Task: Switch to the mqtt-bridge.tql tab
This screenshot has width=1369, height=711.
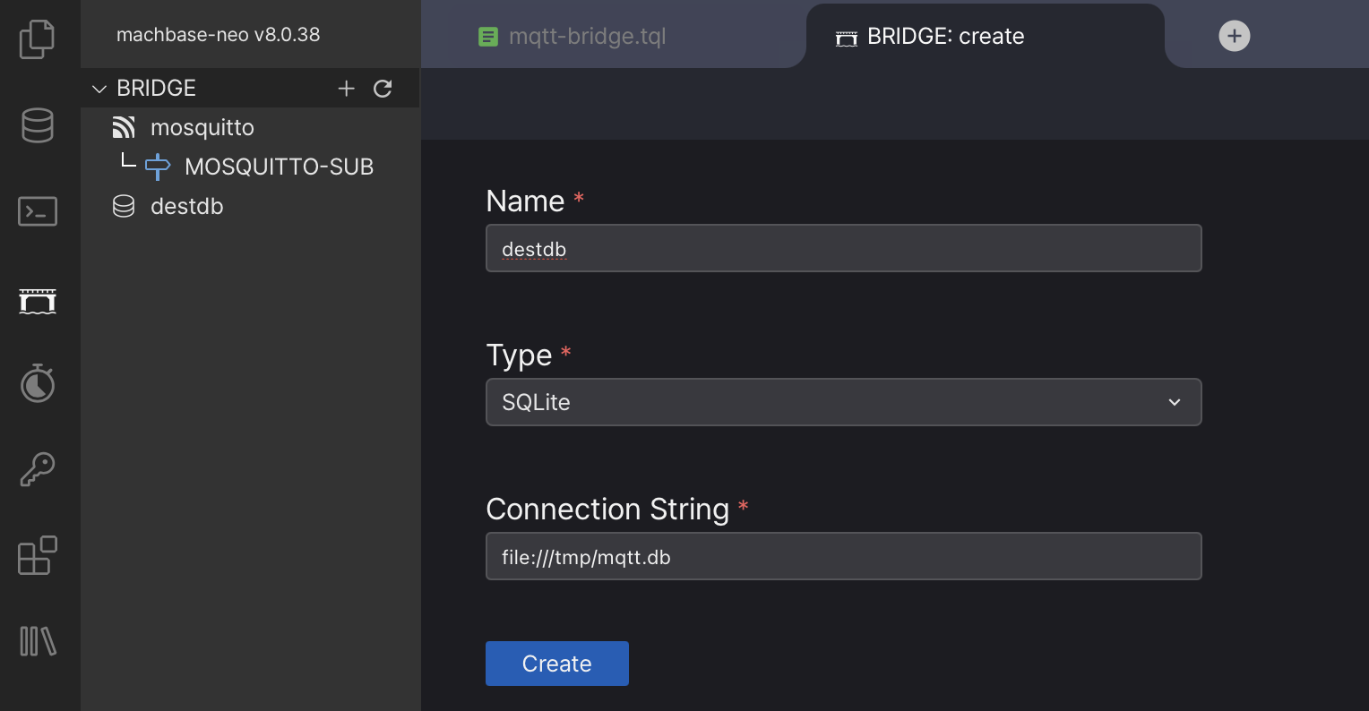Action: (586, 37)
